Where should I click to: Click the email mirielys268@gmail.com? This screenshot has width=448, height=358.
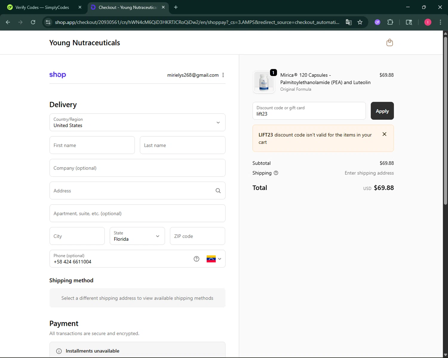click(x=193, y=75)
